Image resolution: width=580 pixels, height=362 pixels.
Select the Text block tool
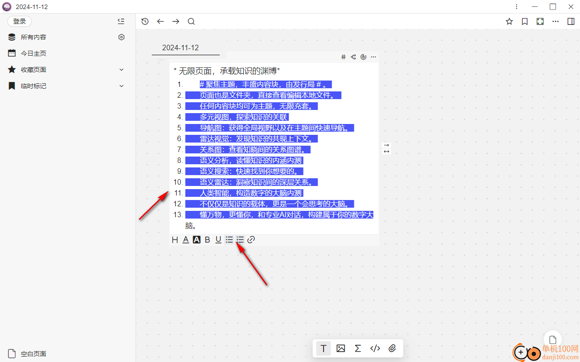coord(324,348)
